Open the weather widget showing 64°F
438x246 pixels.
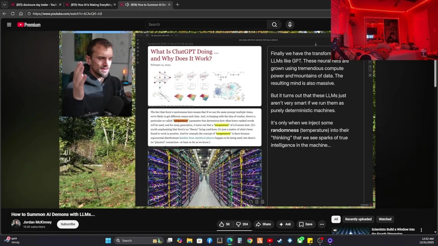coord(12,240)
